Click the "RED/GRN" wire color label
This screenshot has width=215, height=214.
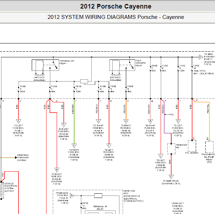point(73,109)
